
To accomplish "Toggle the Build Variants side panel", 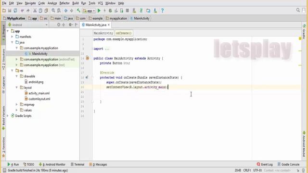I will [x=3, y=118].
